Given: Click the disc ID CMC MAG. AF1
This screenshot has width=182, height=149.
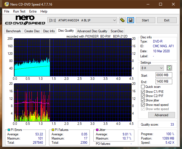Looking at the screenshot, I should [x=163, y=46].
